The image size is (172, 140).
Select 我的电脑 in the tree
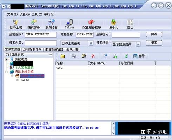[21, 59]
